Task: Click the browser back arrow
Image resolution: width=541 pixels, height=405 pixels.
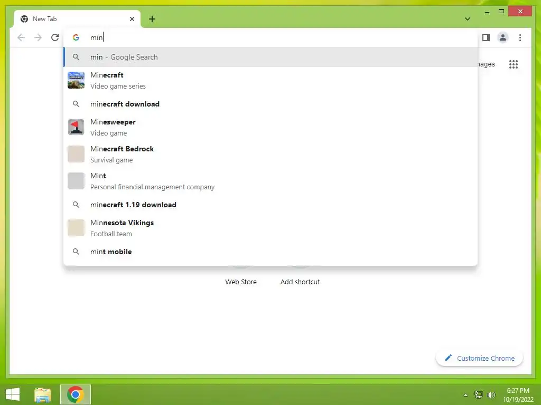Action: click(x=21, y=37)
